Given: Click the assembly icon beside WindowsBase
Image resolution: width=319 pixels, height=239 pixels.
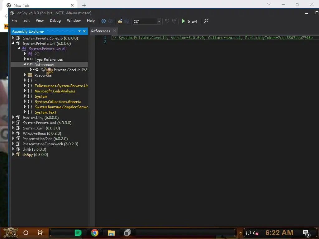Looking at the screenshot, I should pyautogui.click(x=18, y=133).
